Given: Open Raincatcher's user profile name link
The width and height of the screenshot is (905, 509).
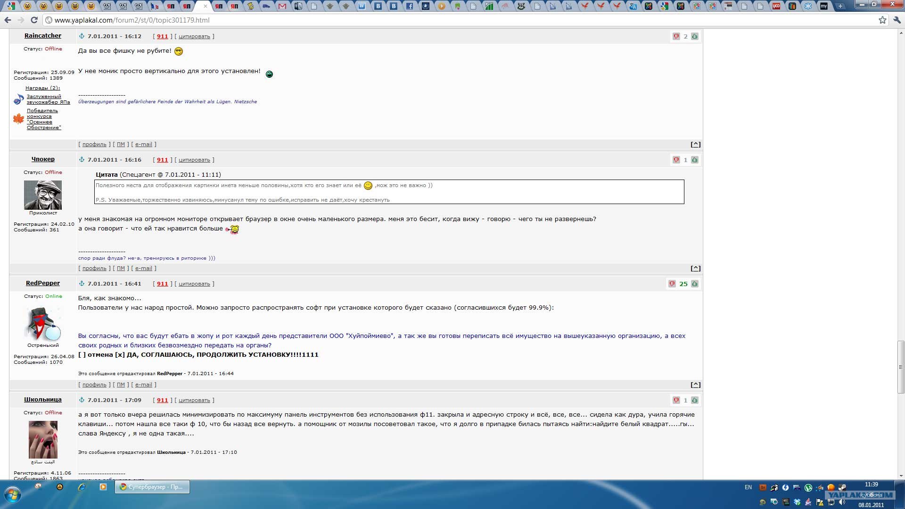Looking at the screenshot, I should (43, 36).
